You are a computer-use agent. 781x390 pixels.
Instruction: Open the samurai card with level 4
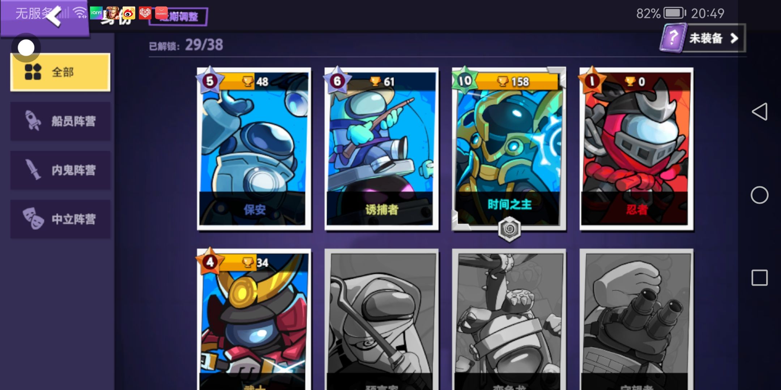(x=254, y=319)
